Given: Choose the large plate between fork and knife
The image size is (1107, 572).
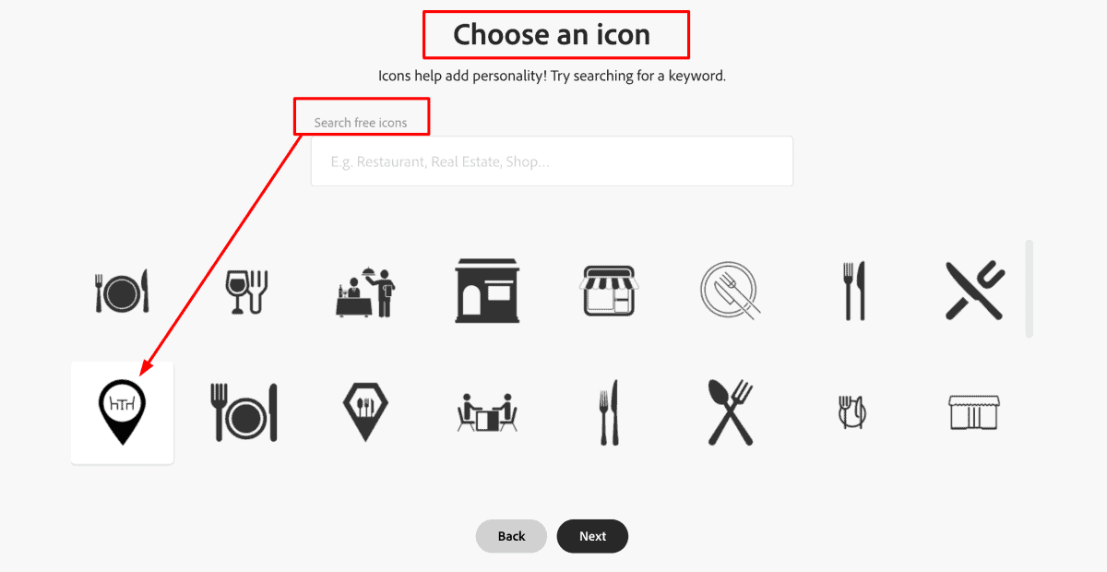Looking at the screenshot, I should click(245, 412).
